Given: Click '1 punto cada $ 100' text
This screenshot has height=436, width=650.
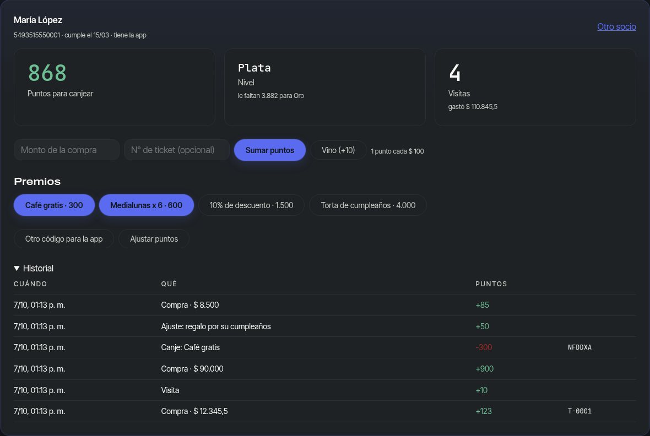Looking at the screenshot, I should tap(397, 151).
